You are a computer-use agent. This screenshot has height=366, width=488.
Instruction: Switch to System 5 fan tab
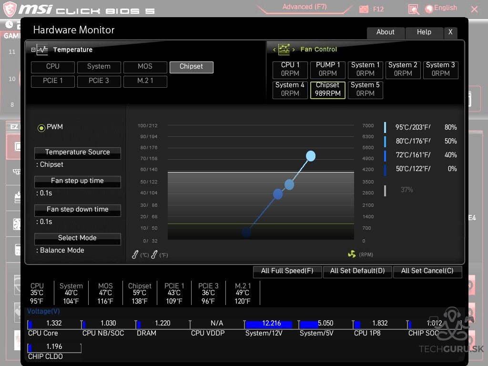click(366, 90)
